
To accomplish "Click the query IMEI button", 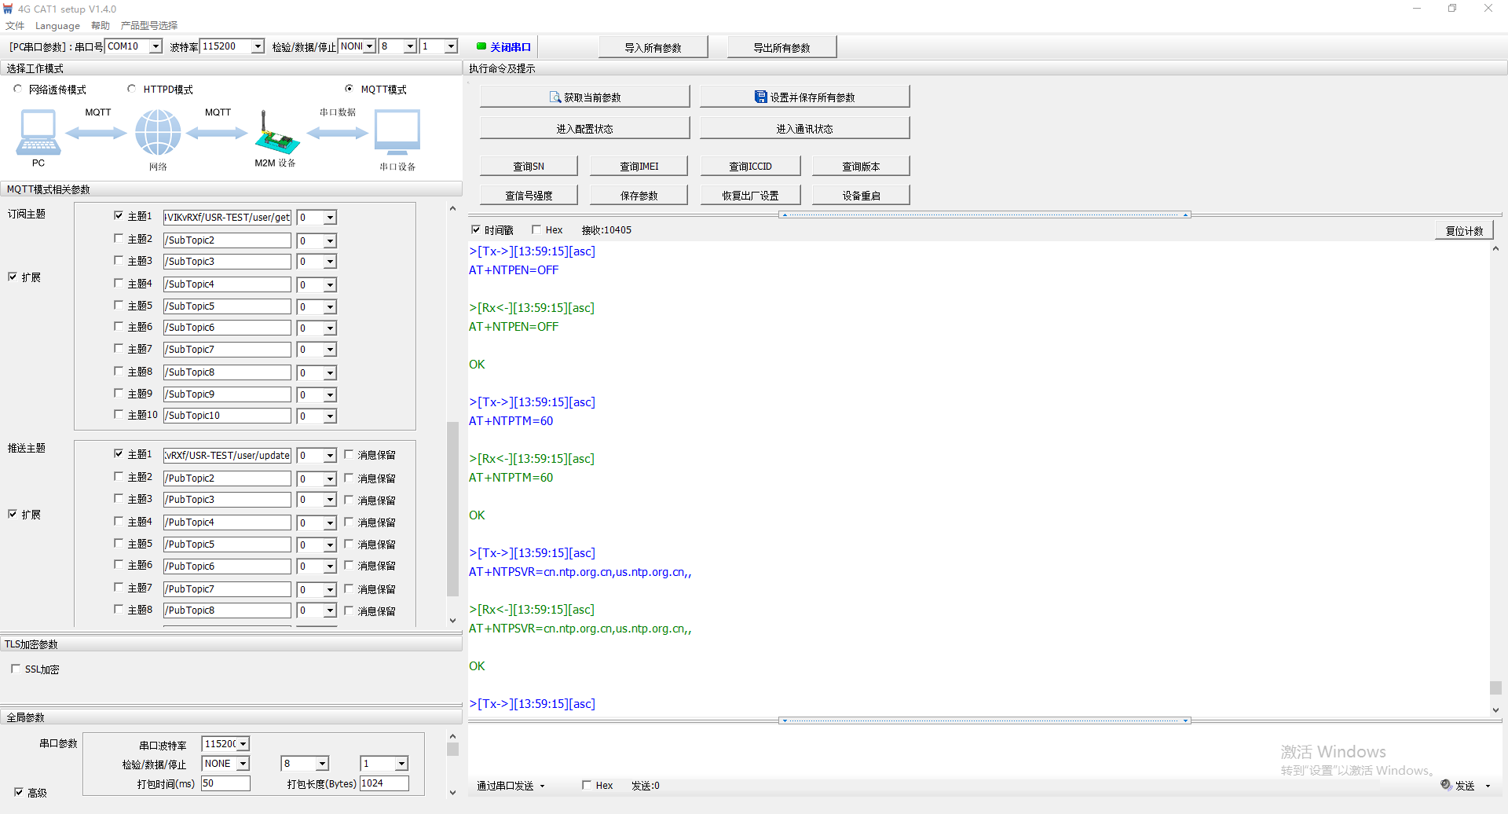I will tap(639, 166).
